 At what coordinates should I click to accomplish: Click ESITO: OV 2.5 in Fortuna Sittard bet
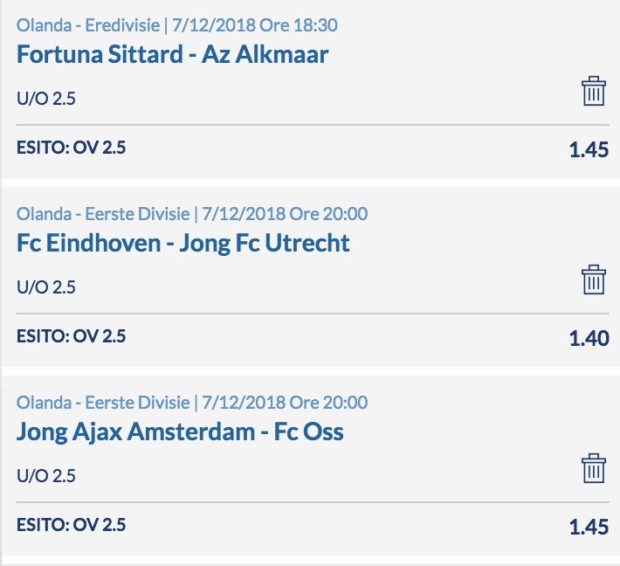coord(72,148)
